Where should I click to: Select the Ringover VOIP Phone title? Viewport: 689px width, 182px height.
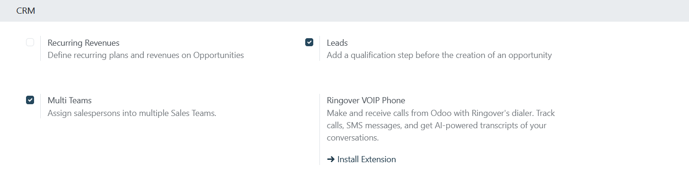point(366,100)
